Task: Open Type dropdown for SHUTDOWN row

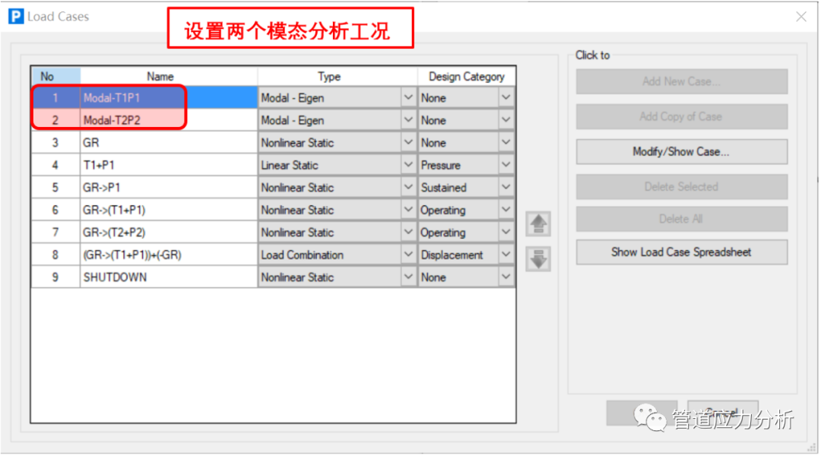Action: (408, 277)
